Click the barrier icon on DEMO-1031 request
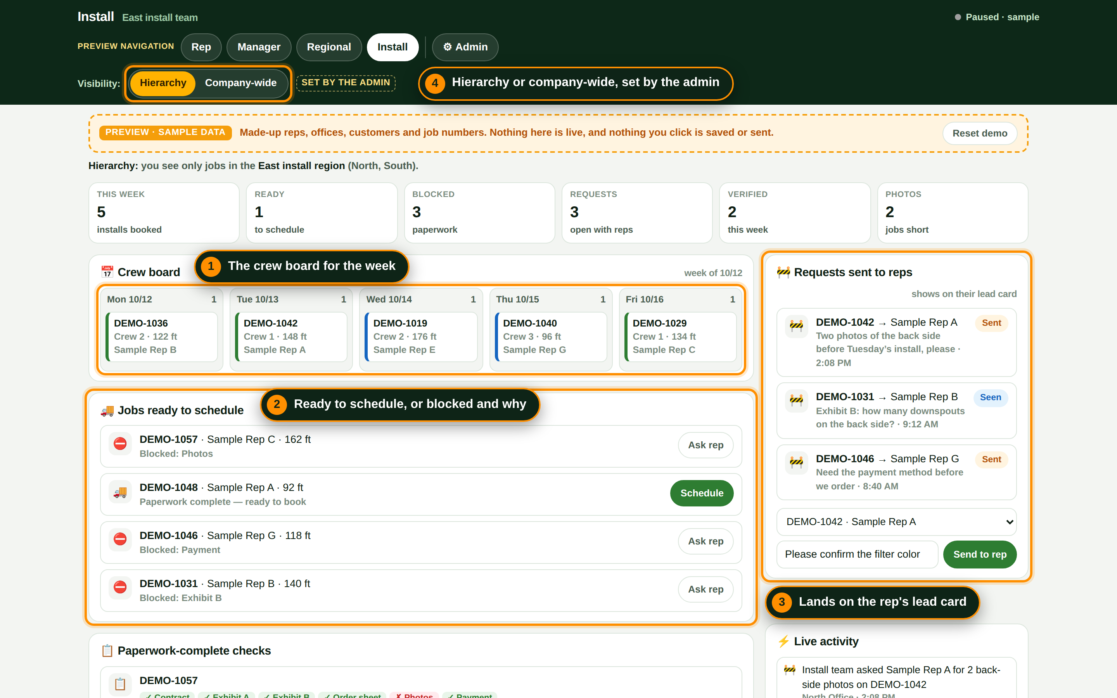The width and height of the screenshot is (1117, 698). 797,401
